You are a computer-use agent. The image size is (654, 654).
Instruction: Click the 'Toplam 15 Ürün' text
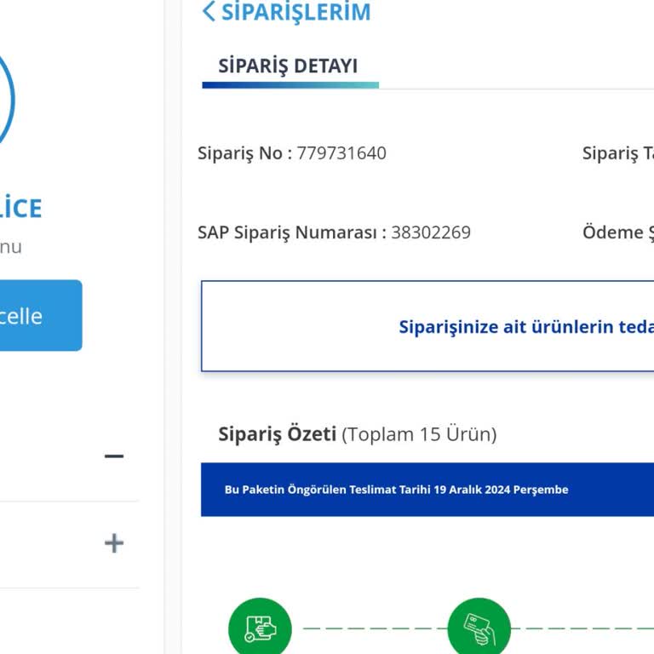tap(419, 434)
